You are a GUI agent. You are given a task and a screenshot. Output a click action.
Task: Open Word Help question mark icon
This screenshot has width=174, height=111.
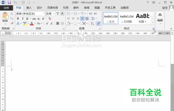point(148,3)
